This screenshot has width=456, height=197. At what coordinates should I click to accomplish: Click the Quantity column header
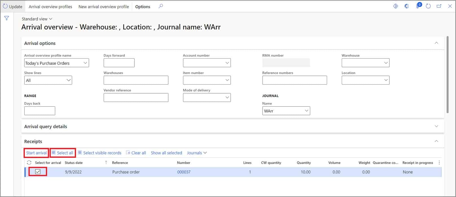(304, 163)
